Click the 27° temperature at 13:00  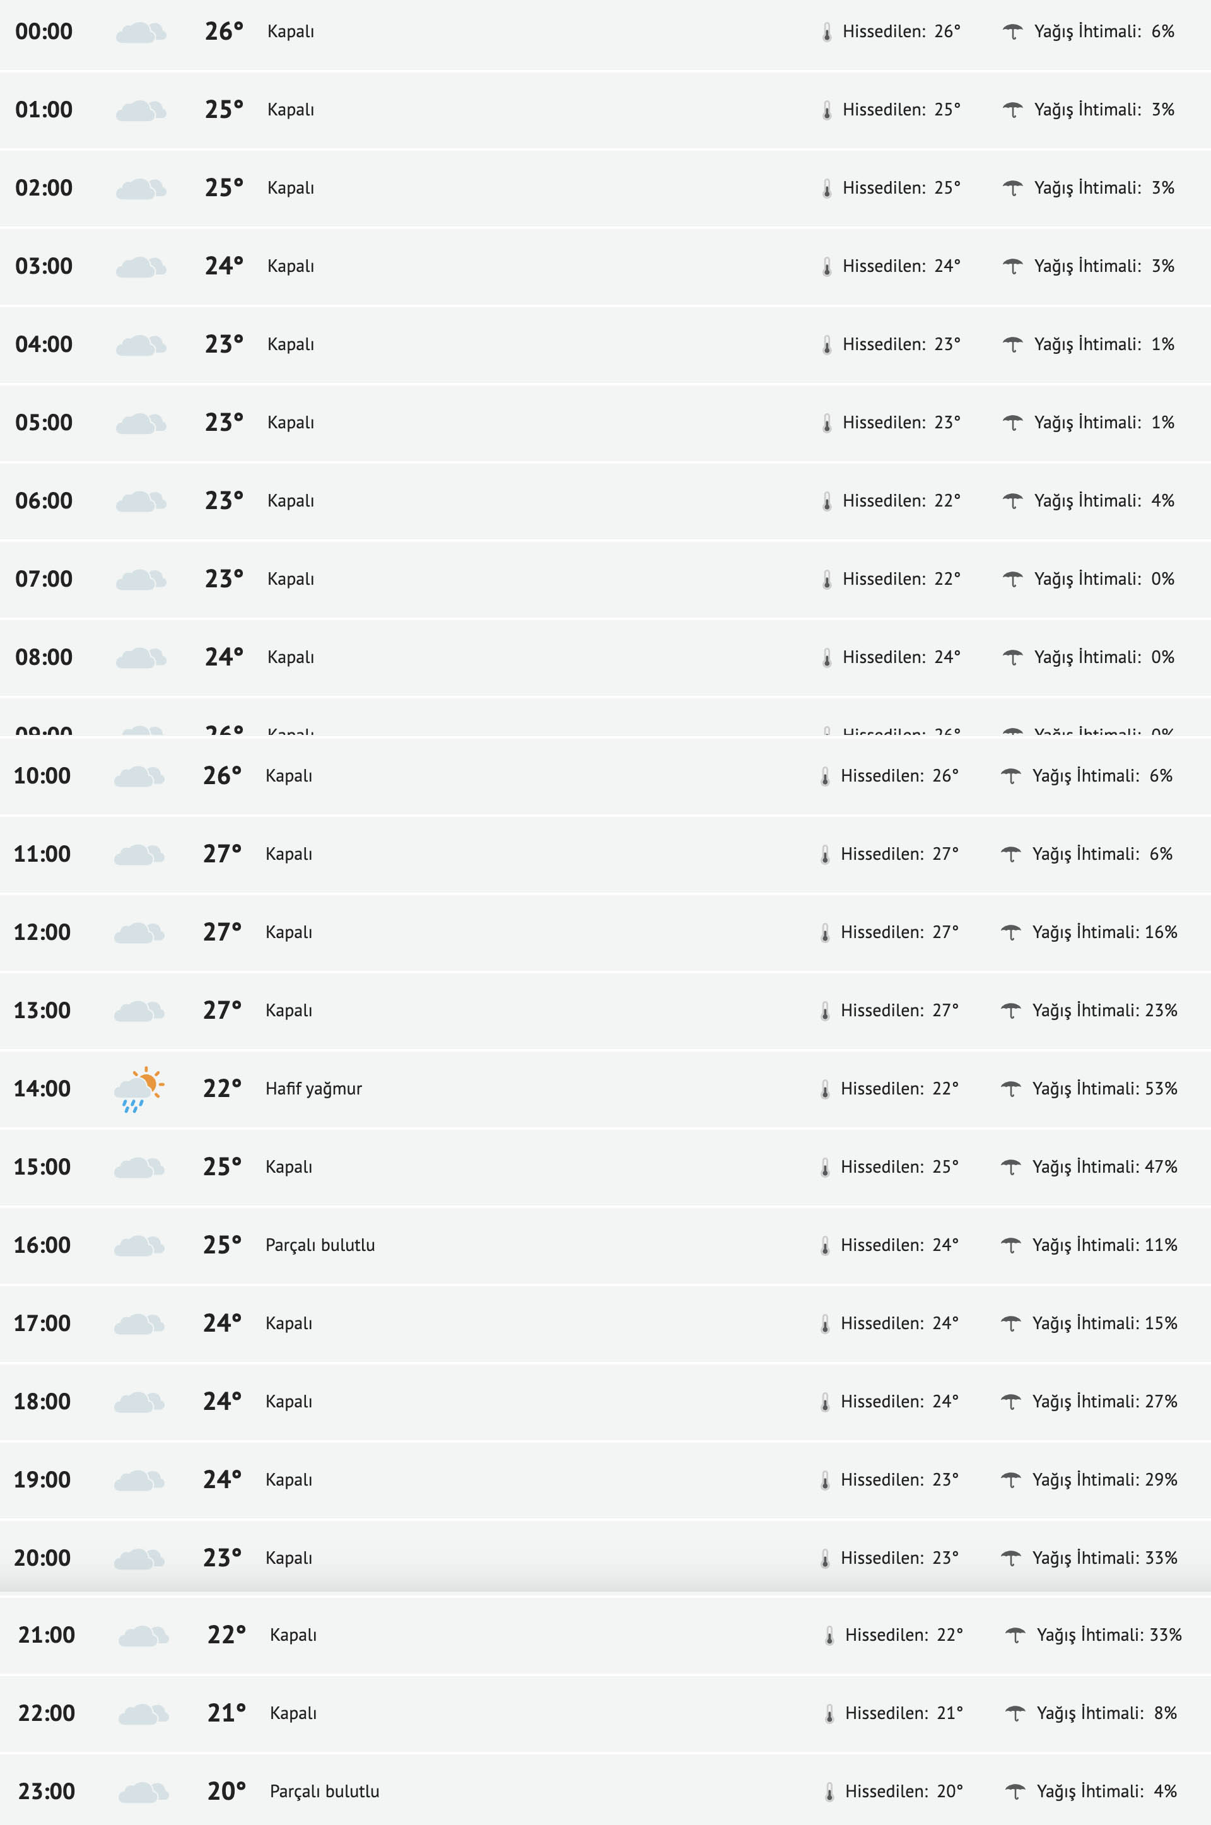pos(223,1010)
